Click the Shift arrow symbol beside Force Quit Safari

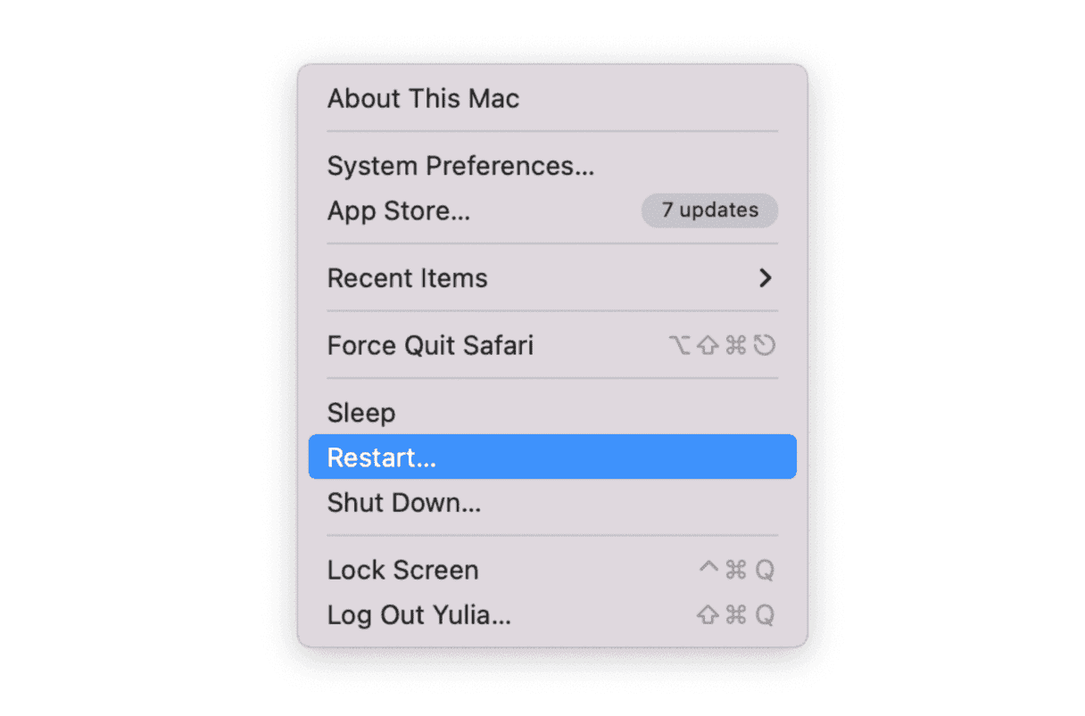click(x=708, y=346)
